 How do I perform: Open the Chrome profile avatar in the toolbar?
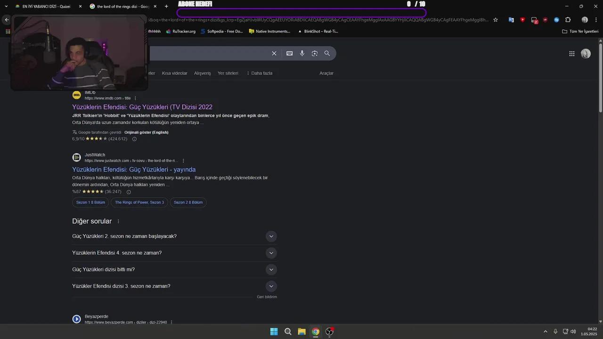(585, 20)
